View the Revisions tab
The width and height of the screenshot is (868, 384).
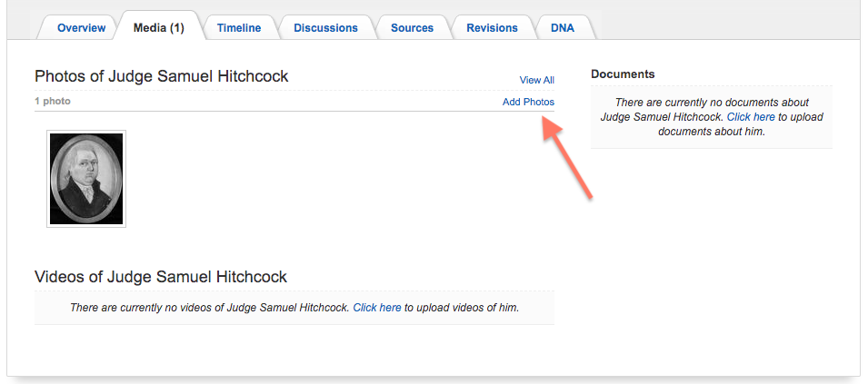(x=492, y=28)
